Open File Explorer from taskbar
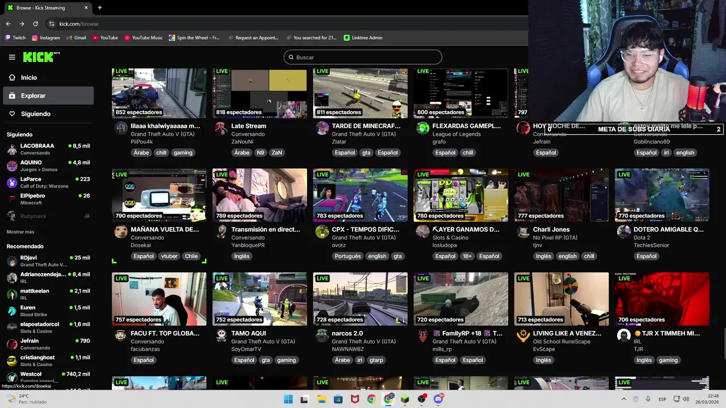 [321, 399]
